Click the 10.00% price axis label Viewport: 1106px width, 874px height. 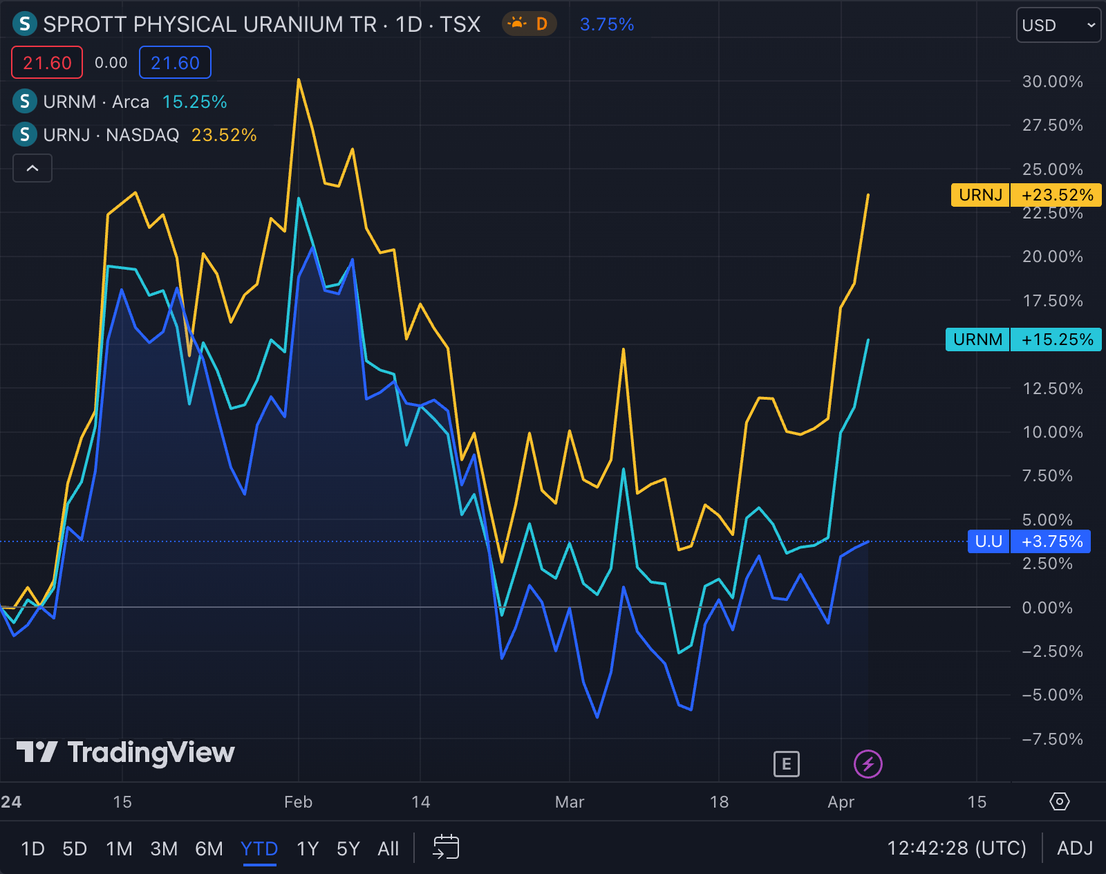click(x=1053, y=432)
